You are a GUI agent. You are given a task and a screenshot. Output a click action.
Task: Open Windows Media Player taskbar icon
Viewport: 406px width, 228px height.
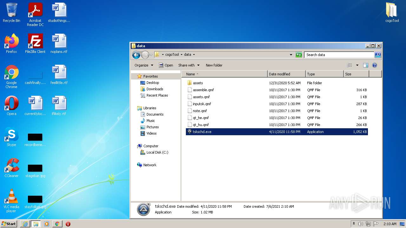tap(46, 224)
